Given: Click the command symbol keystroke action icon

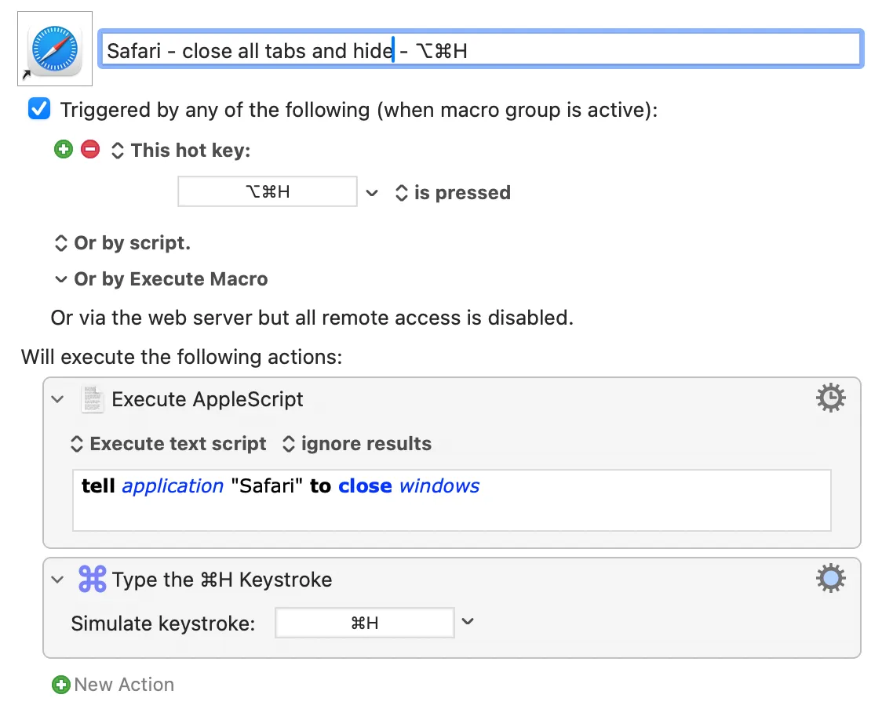Looking at the screenshot, I should (x=93, y=579).
